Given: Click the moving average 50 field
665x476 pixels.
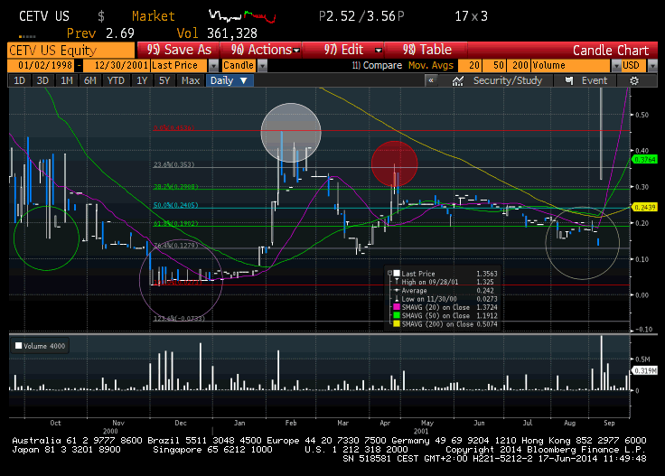Looking at the screenshot, I should pos(494,66).
